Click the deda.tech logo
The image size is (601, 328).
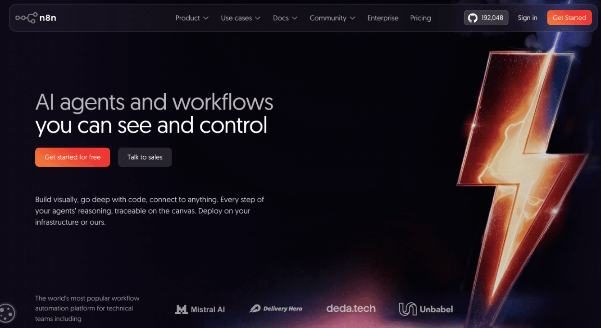[351, 309]
